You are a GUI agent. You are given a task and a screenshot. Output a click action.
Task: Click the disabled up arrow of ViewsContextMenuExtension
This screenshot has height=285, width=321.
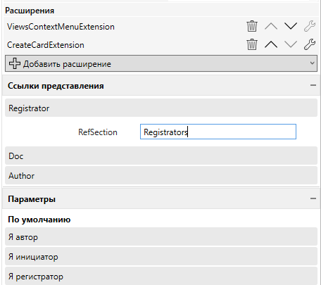tap(271, 26)
